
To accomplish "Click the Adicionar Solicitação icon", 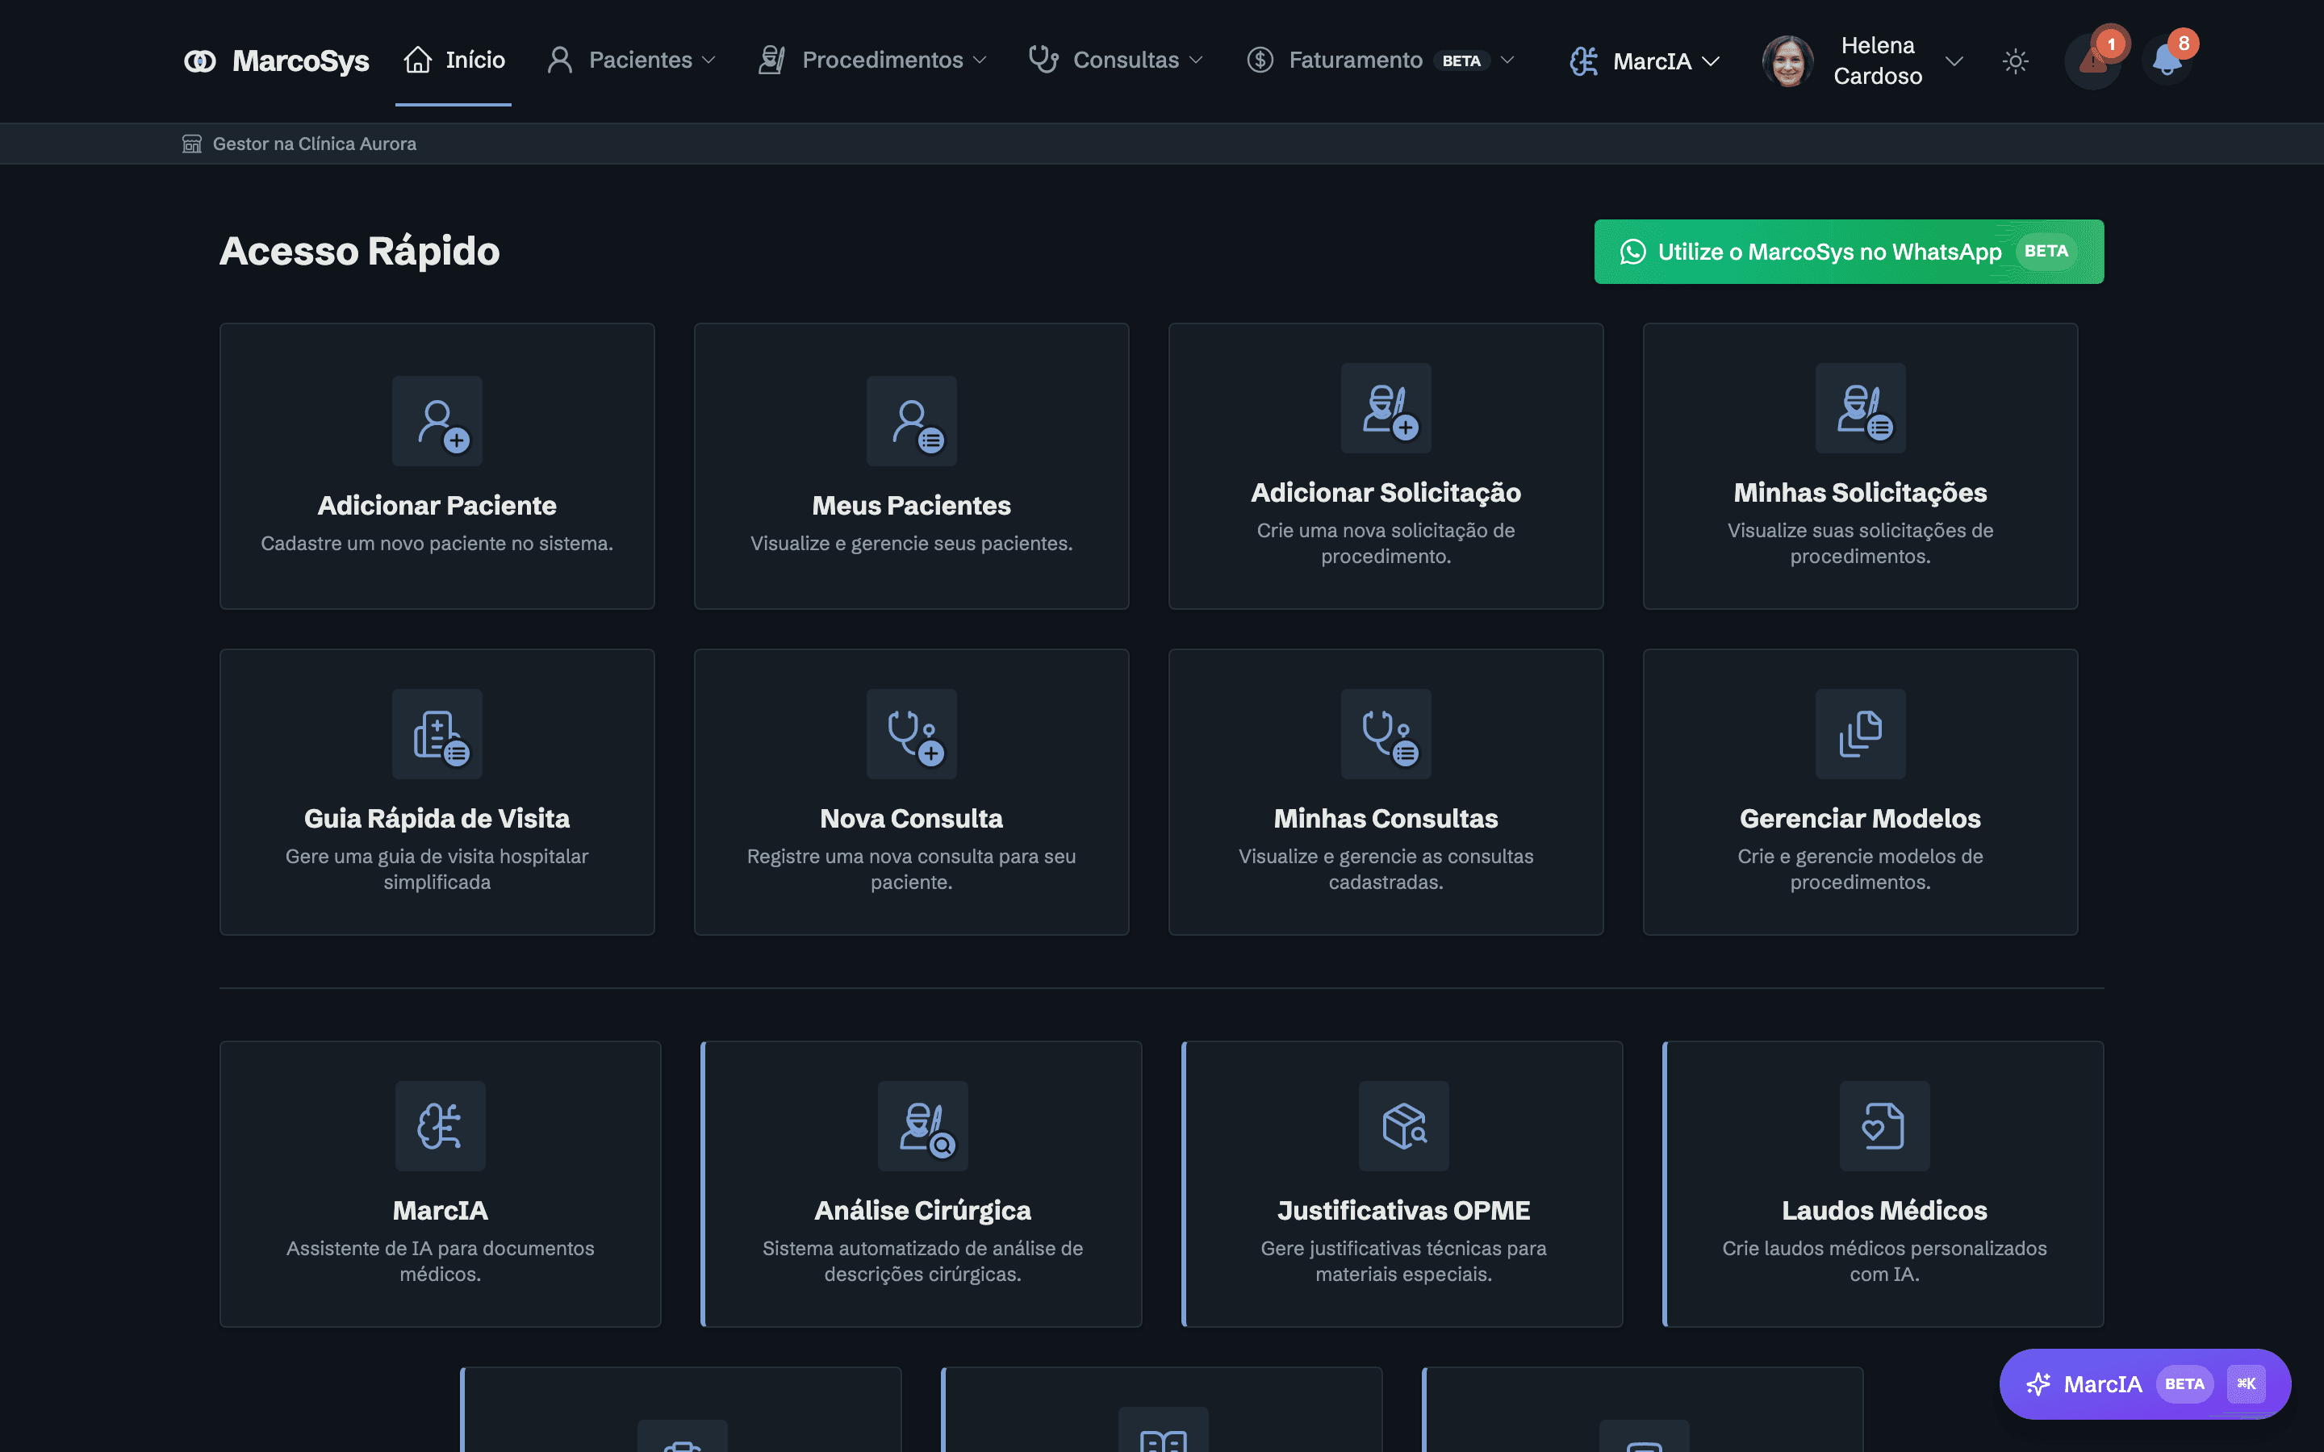I will [x=1386, y=408].
